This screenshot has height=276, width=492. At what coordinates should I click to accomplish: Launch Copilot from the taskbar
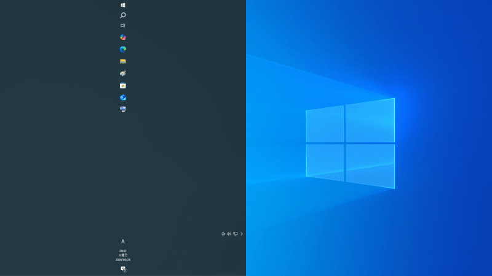[x=123, y=37]
